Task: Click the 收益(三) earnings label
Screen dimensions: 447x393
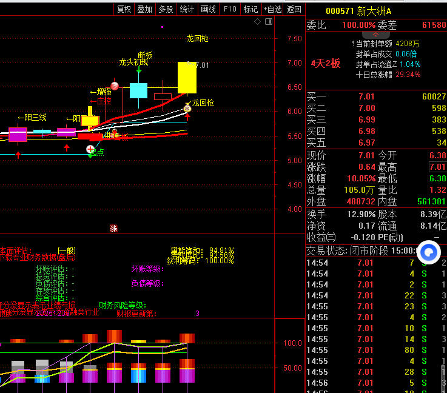Action: [321, 237]
